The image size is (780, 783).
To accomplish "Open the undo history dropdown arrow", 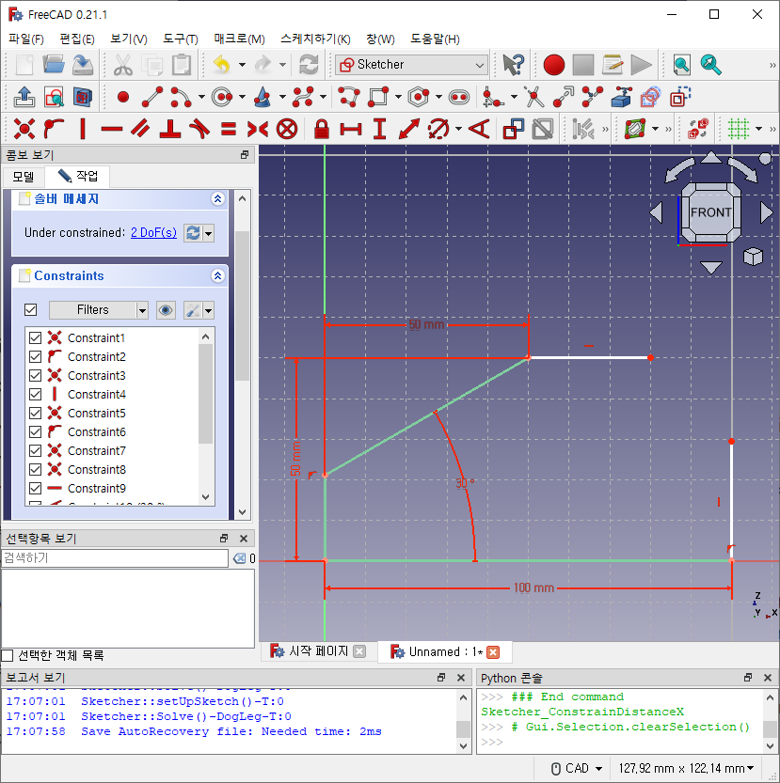I will (242, 65).
